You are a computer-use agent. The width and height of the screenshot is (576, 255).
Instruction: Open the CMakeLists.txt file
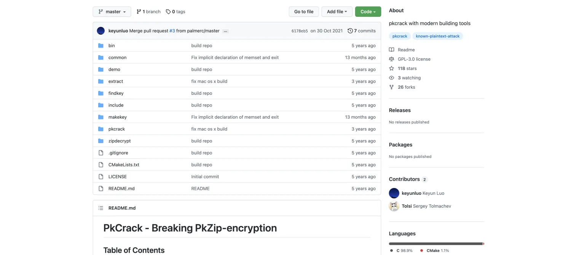click(x=124, y=165)
